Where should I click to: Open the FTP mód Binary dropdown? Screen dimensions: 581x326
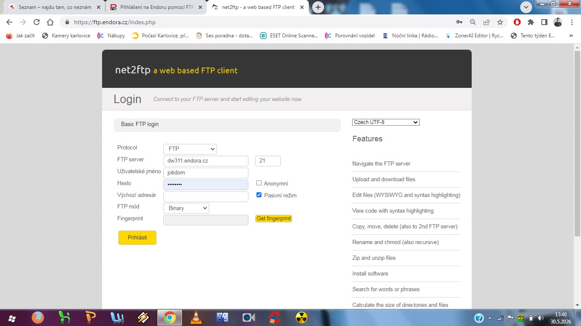pos(186,208)
